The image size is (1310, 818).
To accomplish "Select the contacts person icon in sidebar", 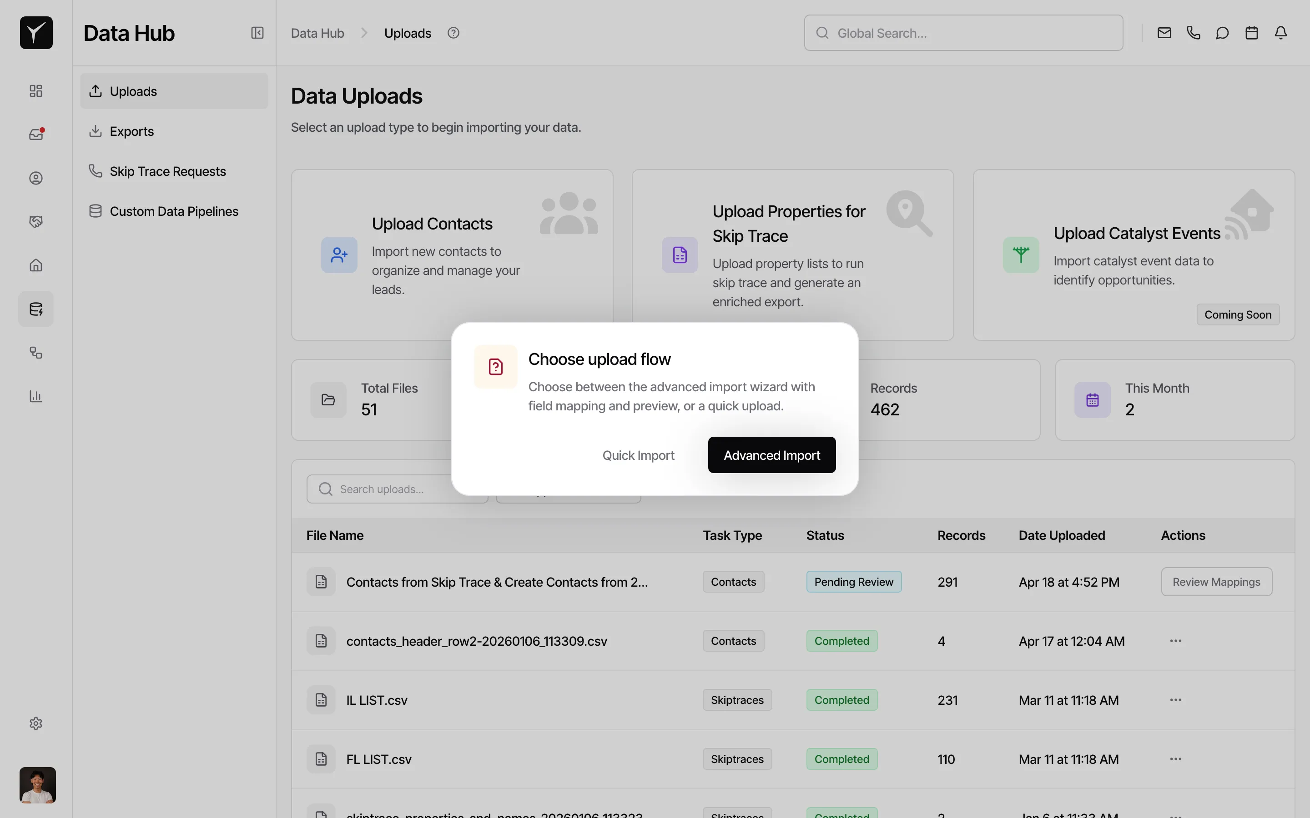I will coord(35,177).
